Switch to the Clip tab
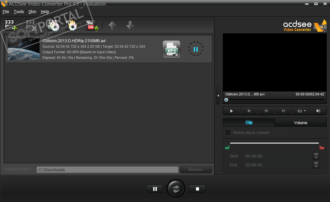 click(x=249, y=123)
